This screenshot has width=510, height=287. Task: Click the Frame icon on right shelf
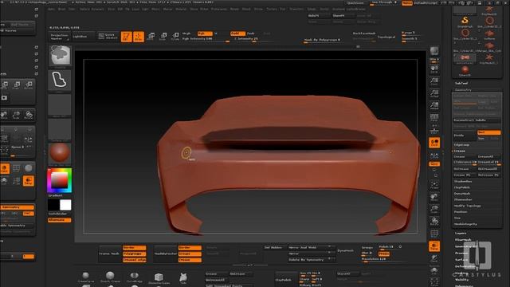coord(434,185)
